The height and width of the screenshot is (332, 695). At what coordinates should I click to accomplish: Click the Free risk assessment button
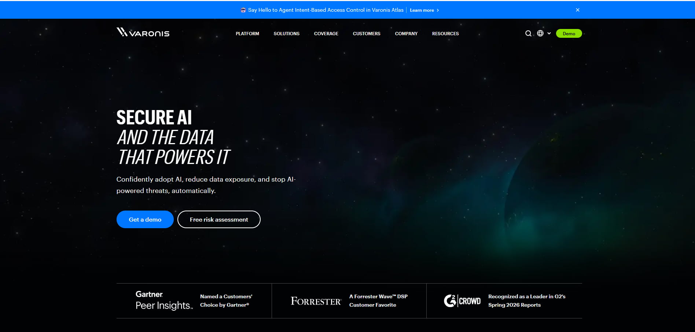tap(219, 219)
